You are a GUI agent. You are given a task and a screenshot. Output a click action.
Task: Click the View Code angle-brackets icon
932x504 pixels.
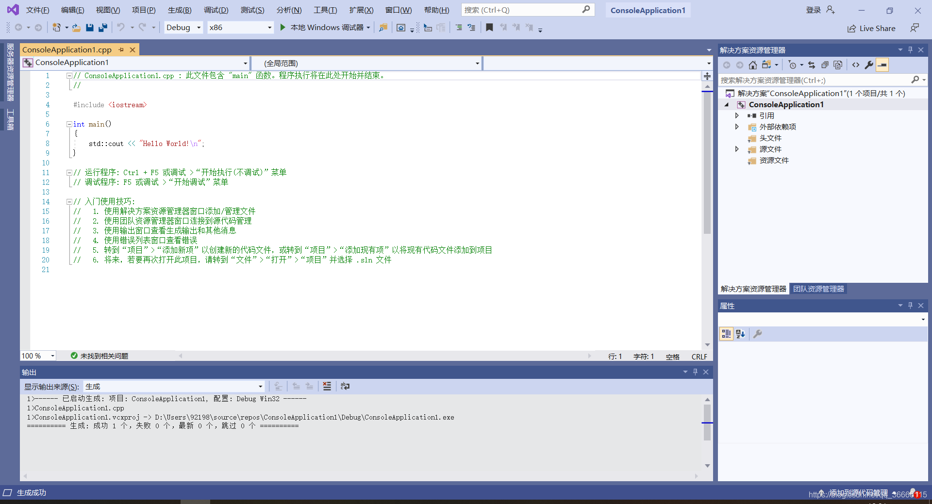[x=856, y=65]
